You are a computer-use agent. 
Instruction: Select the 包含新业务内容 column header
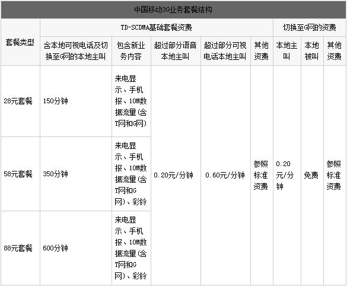click(131, 51)
